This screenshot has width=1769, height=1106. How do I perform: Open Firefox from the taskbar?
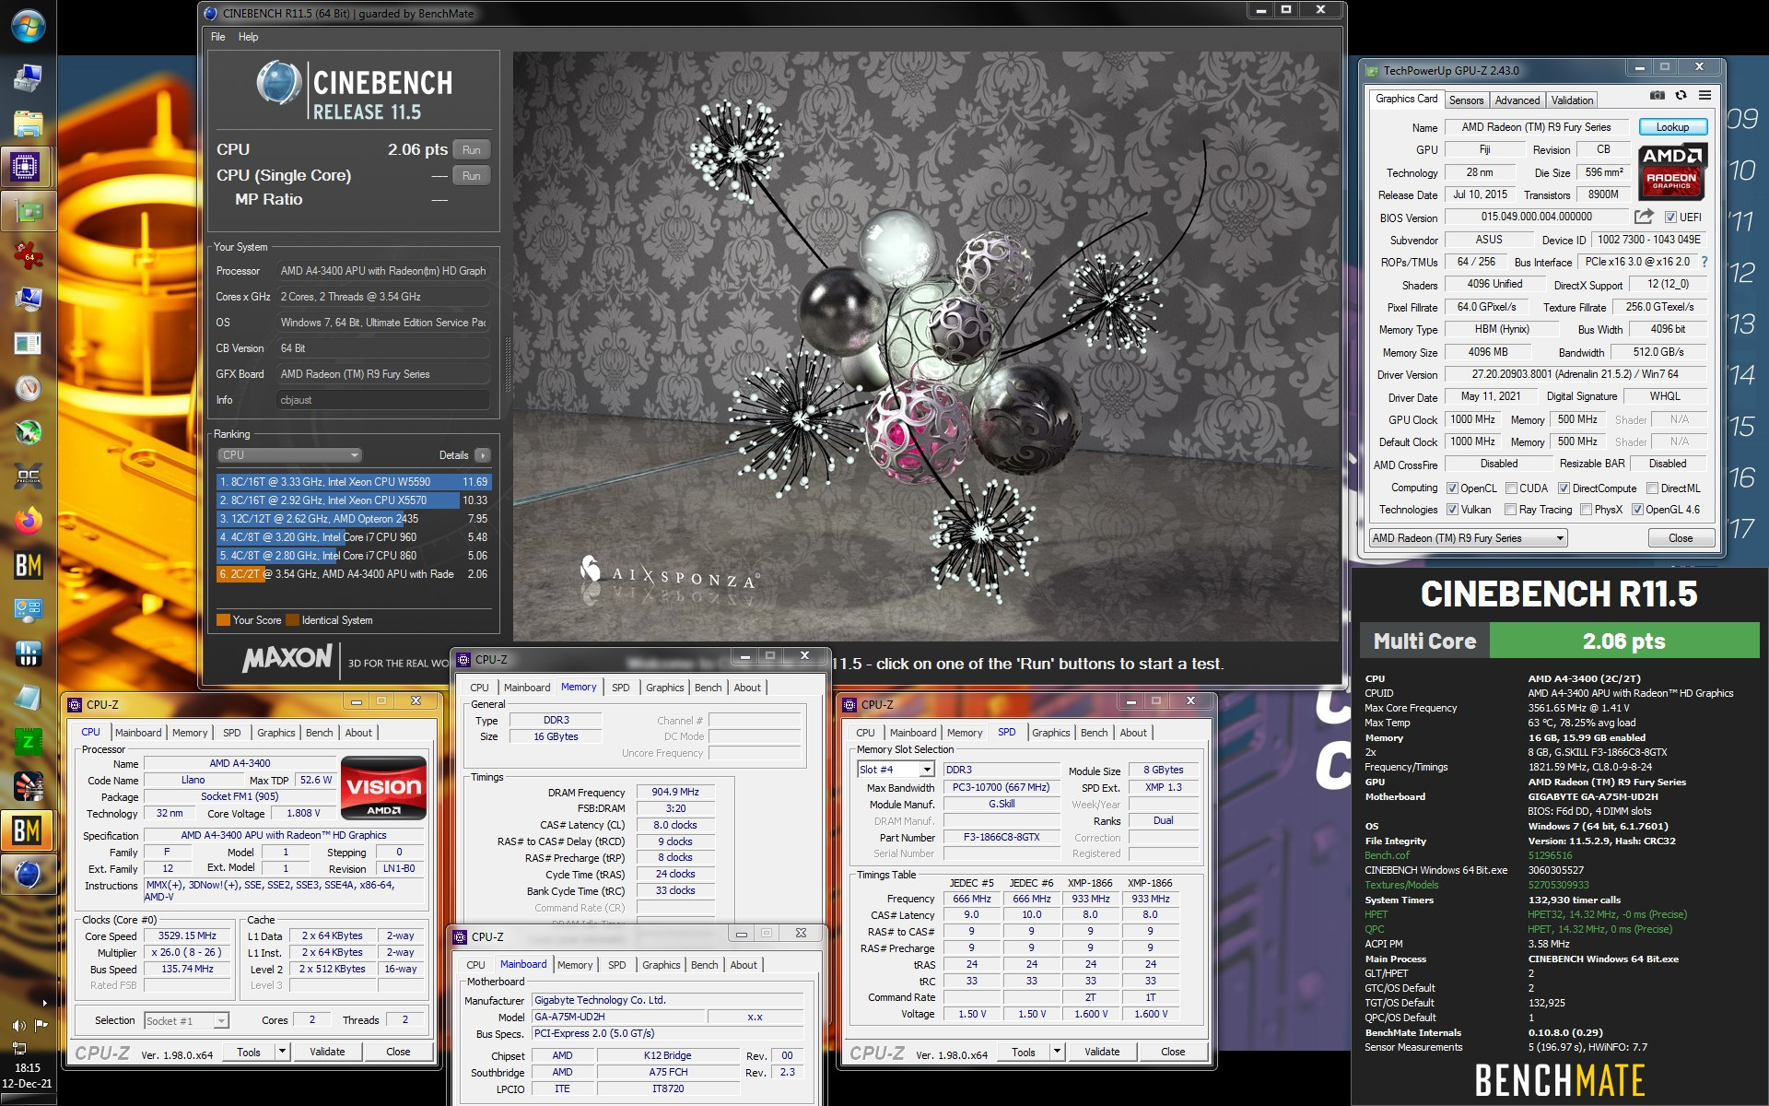point(28,521)
